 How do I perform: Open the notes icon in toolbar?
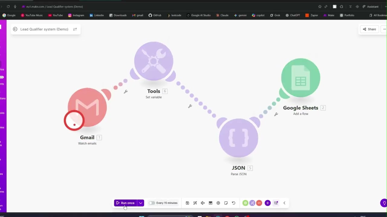tap(226, 203)
